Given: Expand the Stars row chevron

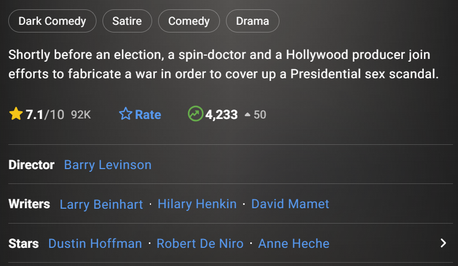Looking at the screenshot, I should [x=443, y=243].
